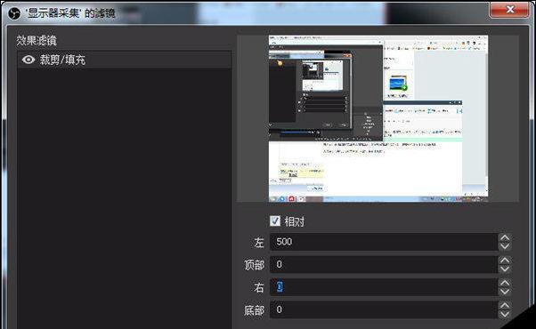Click the 右 value input field
The image size is (536, 329).
click(x=384, y=287)
